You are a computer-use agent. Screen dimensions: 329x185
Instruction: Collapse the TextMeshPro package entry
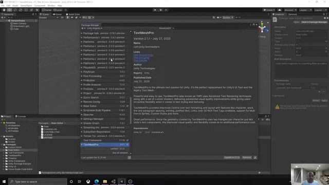tap(82, 144)
